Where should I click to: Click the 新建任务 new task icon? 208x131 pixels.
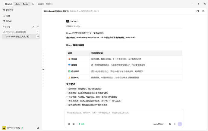click(4, 10)
